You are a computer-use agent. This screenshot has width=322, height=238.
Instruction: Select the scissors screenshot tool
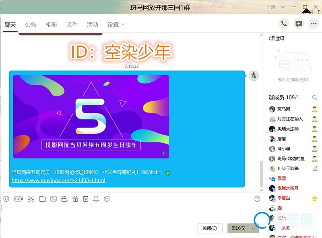pyautogui.click(x=31, y=199)
